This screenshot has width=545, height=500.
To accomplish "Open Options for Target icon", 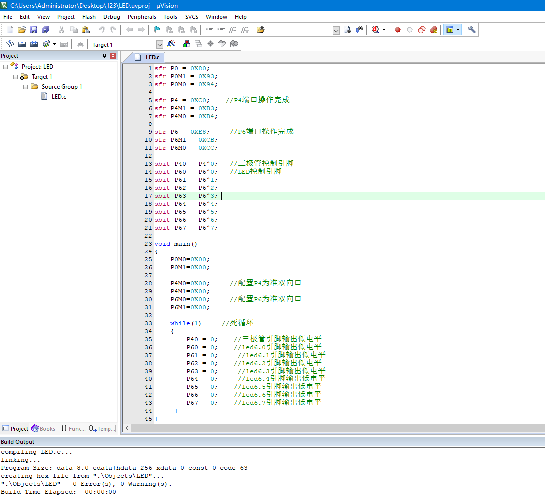I will click(x=171, y=44).
